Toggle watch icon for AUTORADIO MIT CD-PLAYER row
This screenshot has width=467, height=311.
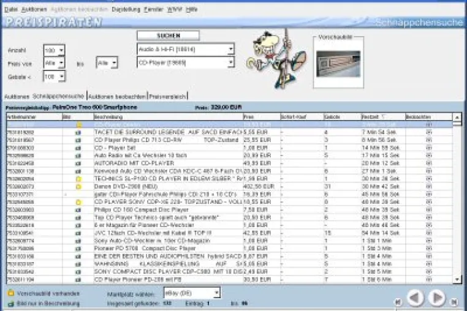pos(429,163)
